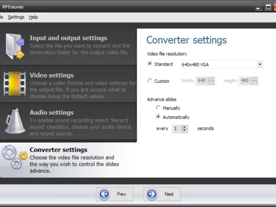The height and width of the screenshot is (207, 276).
Task: Go to Video settings step
Action: (68, 84)
